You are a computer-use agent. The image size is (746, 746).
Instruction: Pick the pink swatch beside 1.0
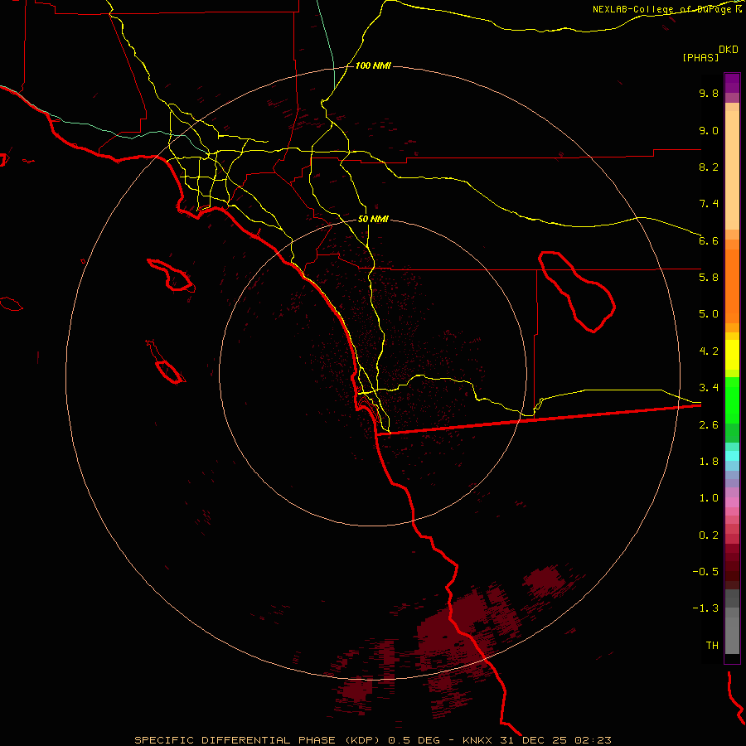pyautogui.click(x=732, y=502)
